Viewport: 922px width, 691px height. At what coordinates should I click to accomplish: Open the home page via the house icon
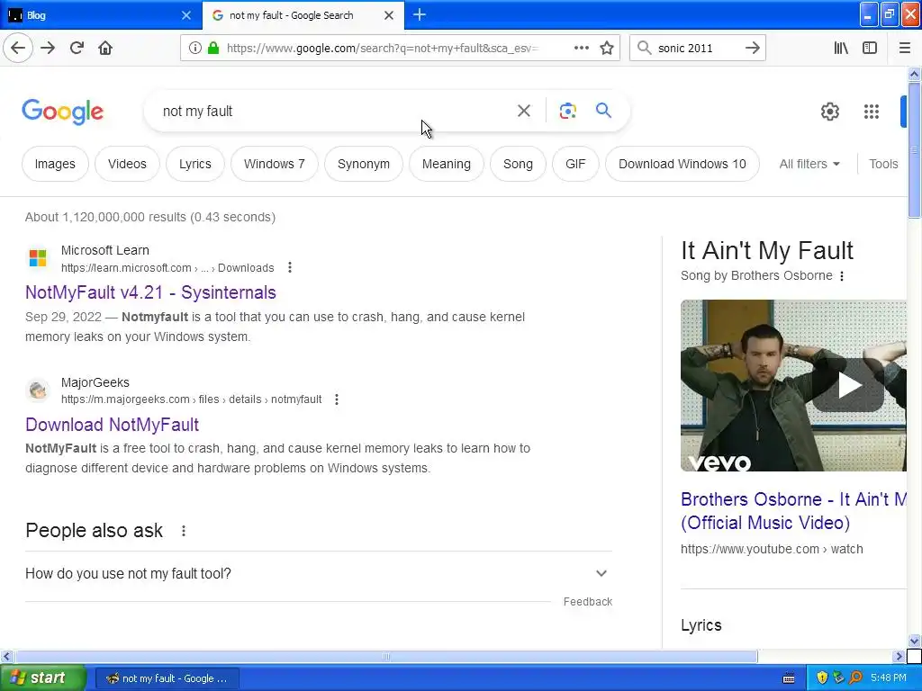[x=105, y=48]
